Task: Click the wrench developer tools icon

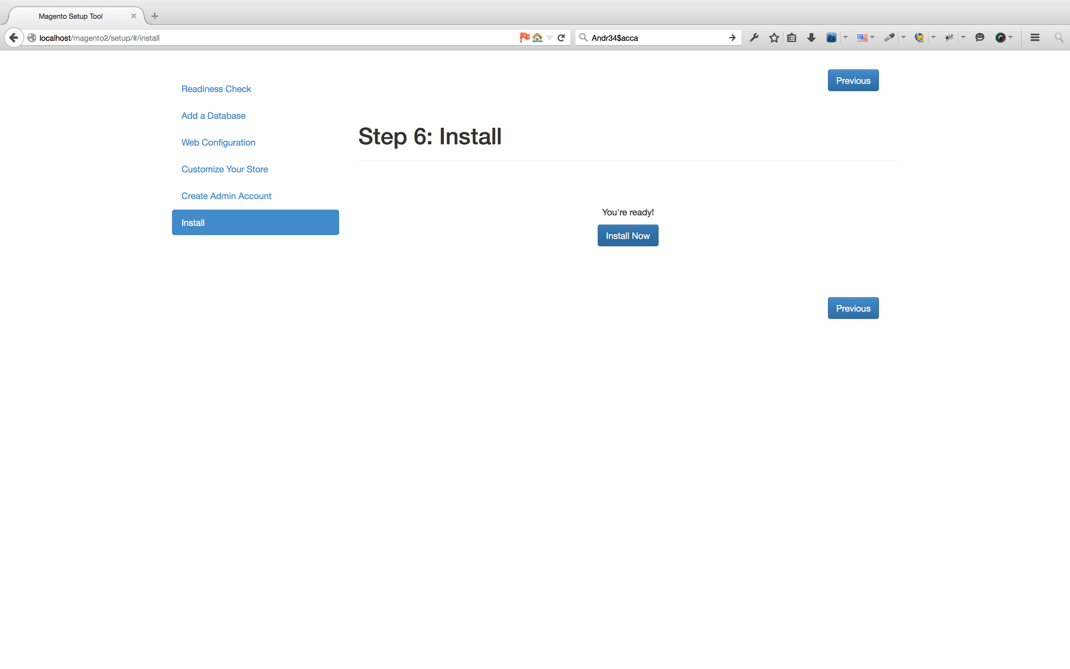Action: click(754, 38)
